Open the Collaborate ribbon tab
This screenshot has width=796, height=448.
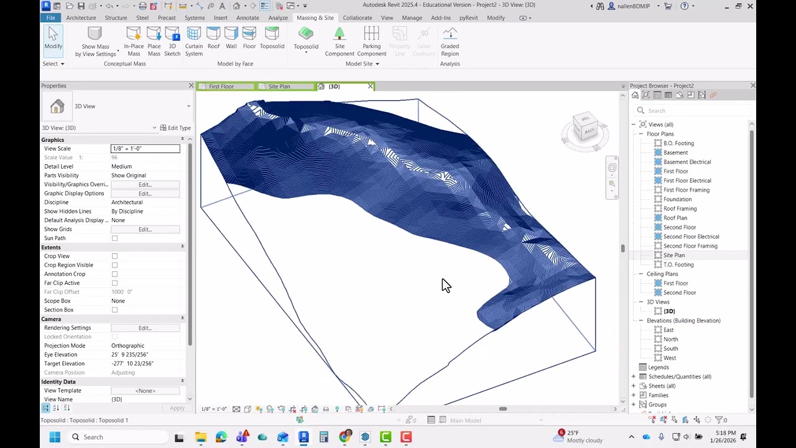tap(358, 17)
